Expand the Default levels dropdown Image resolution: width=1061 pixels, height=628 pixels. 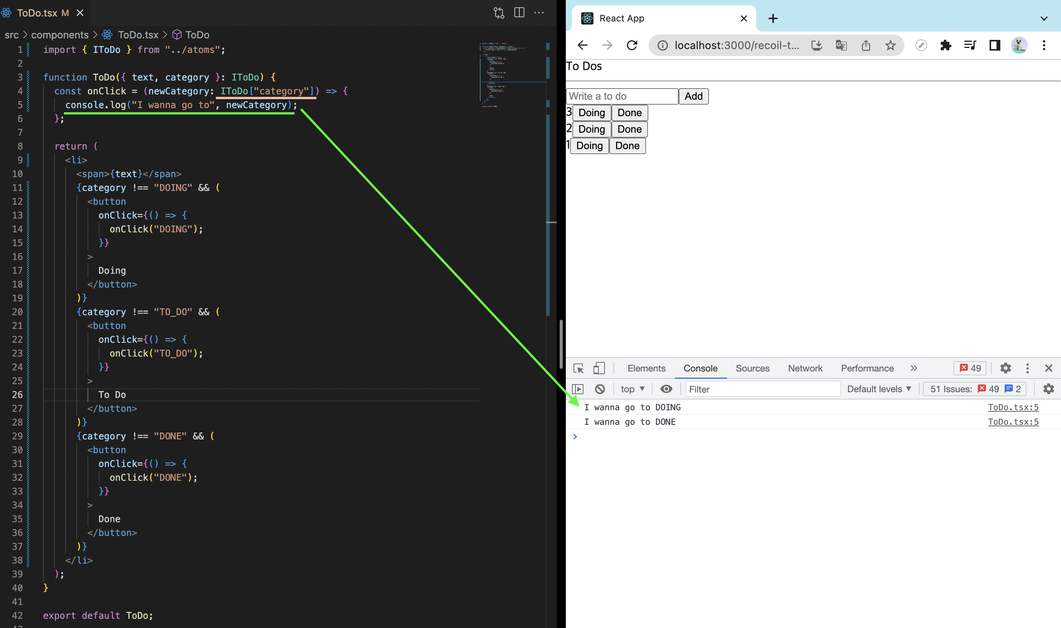[x=878, y=389]
